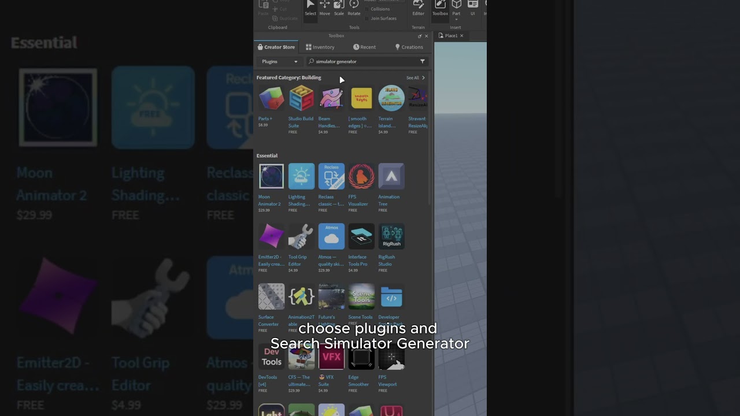Activate the Move tool

(x=325, y=9)
